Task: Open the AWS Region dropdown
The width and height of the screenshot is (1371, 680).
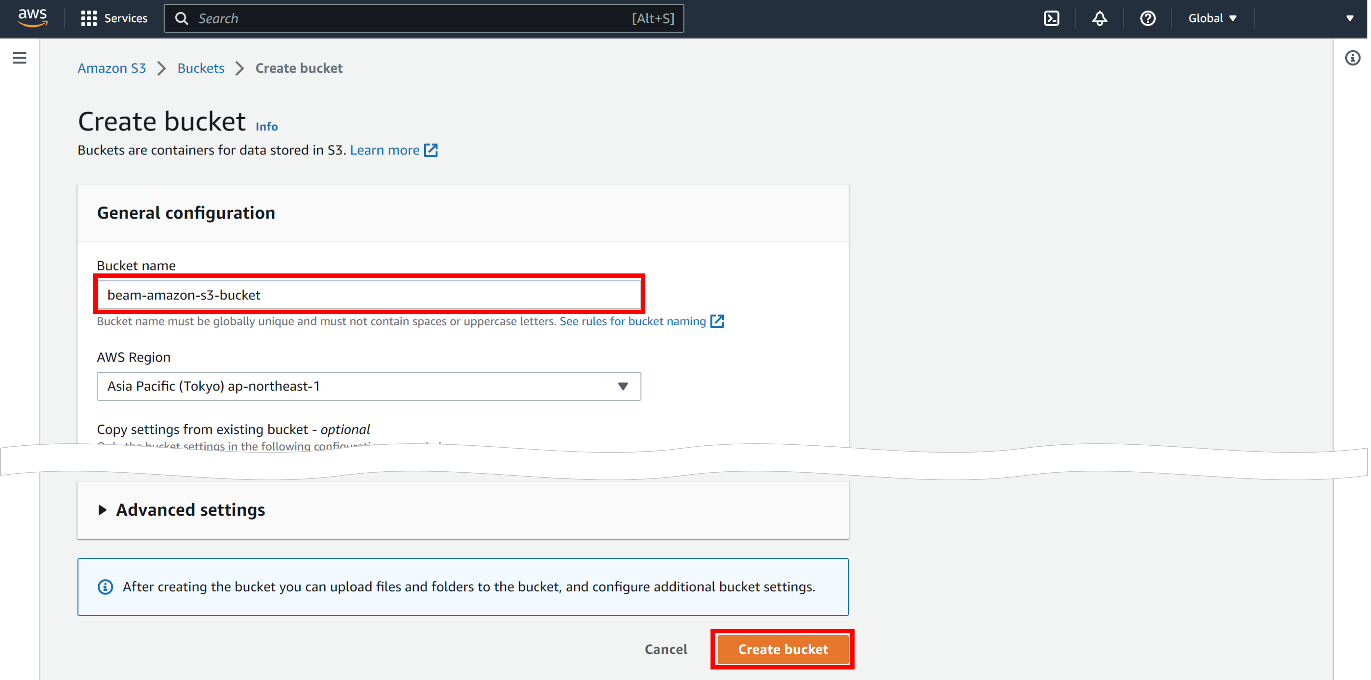Action: (368, 386)
